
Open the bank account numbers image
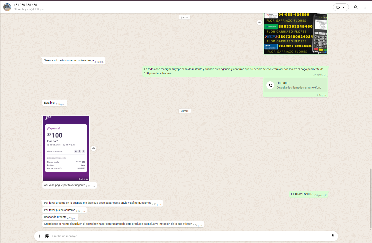pyautogui.click(x=295, y=33)
